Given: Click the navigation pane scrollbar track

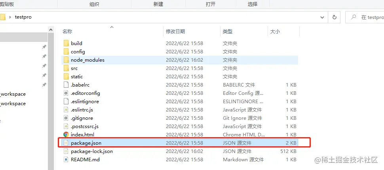Looking at the screenshot, I should click(51, 102).
